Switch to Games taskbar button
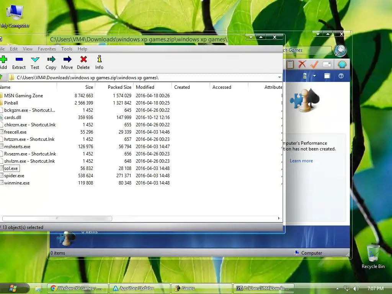Screen dimensions: 392x294 tap(202, 288)
